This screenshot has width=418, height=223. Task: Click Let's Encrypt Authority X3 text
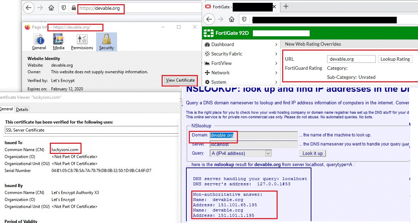[75, 193]
